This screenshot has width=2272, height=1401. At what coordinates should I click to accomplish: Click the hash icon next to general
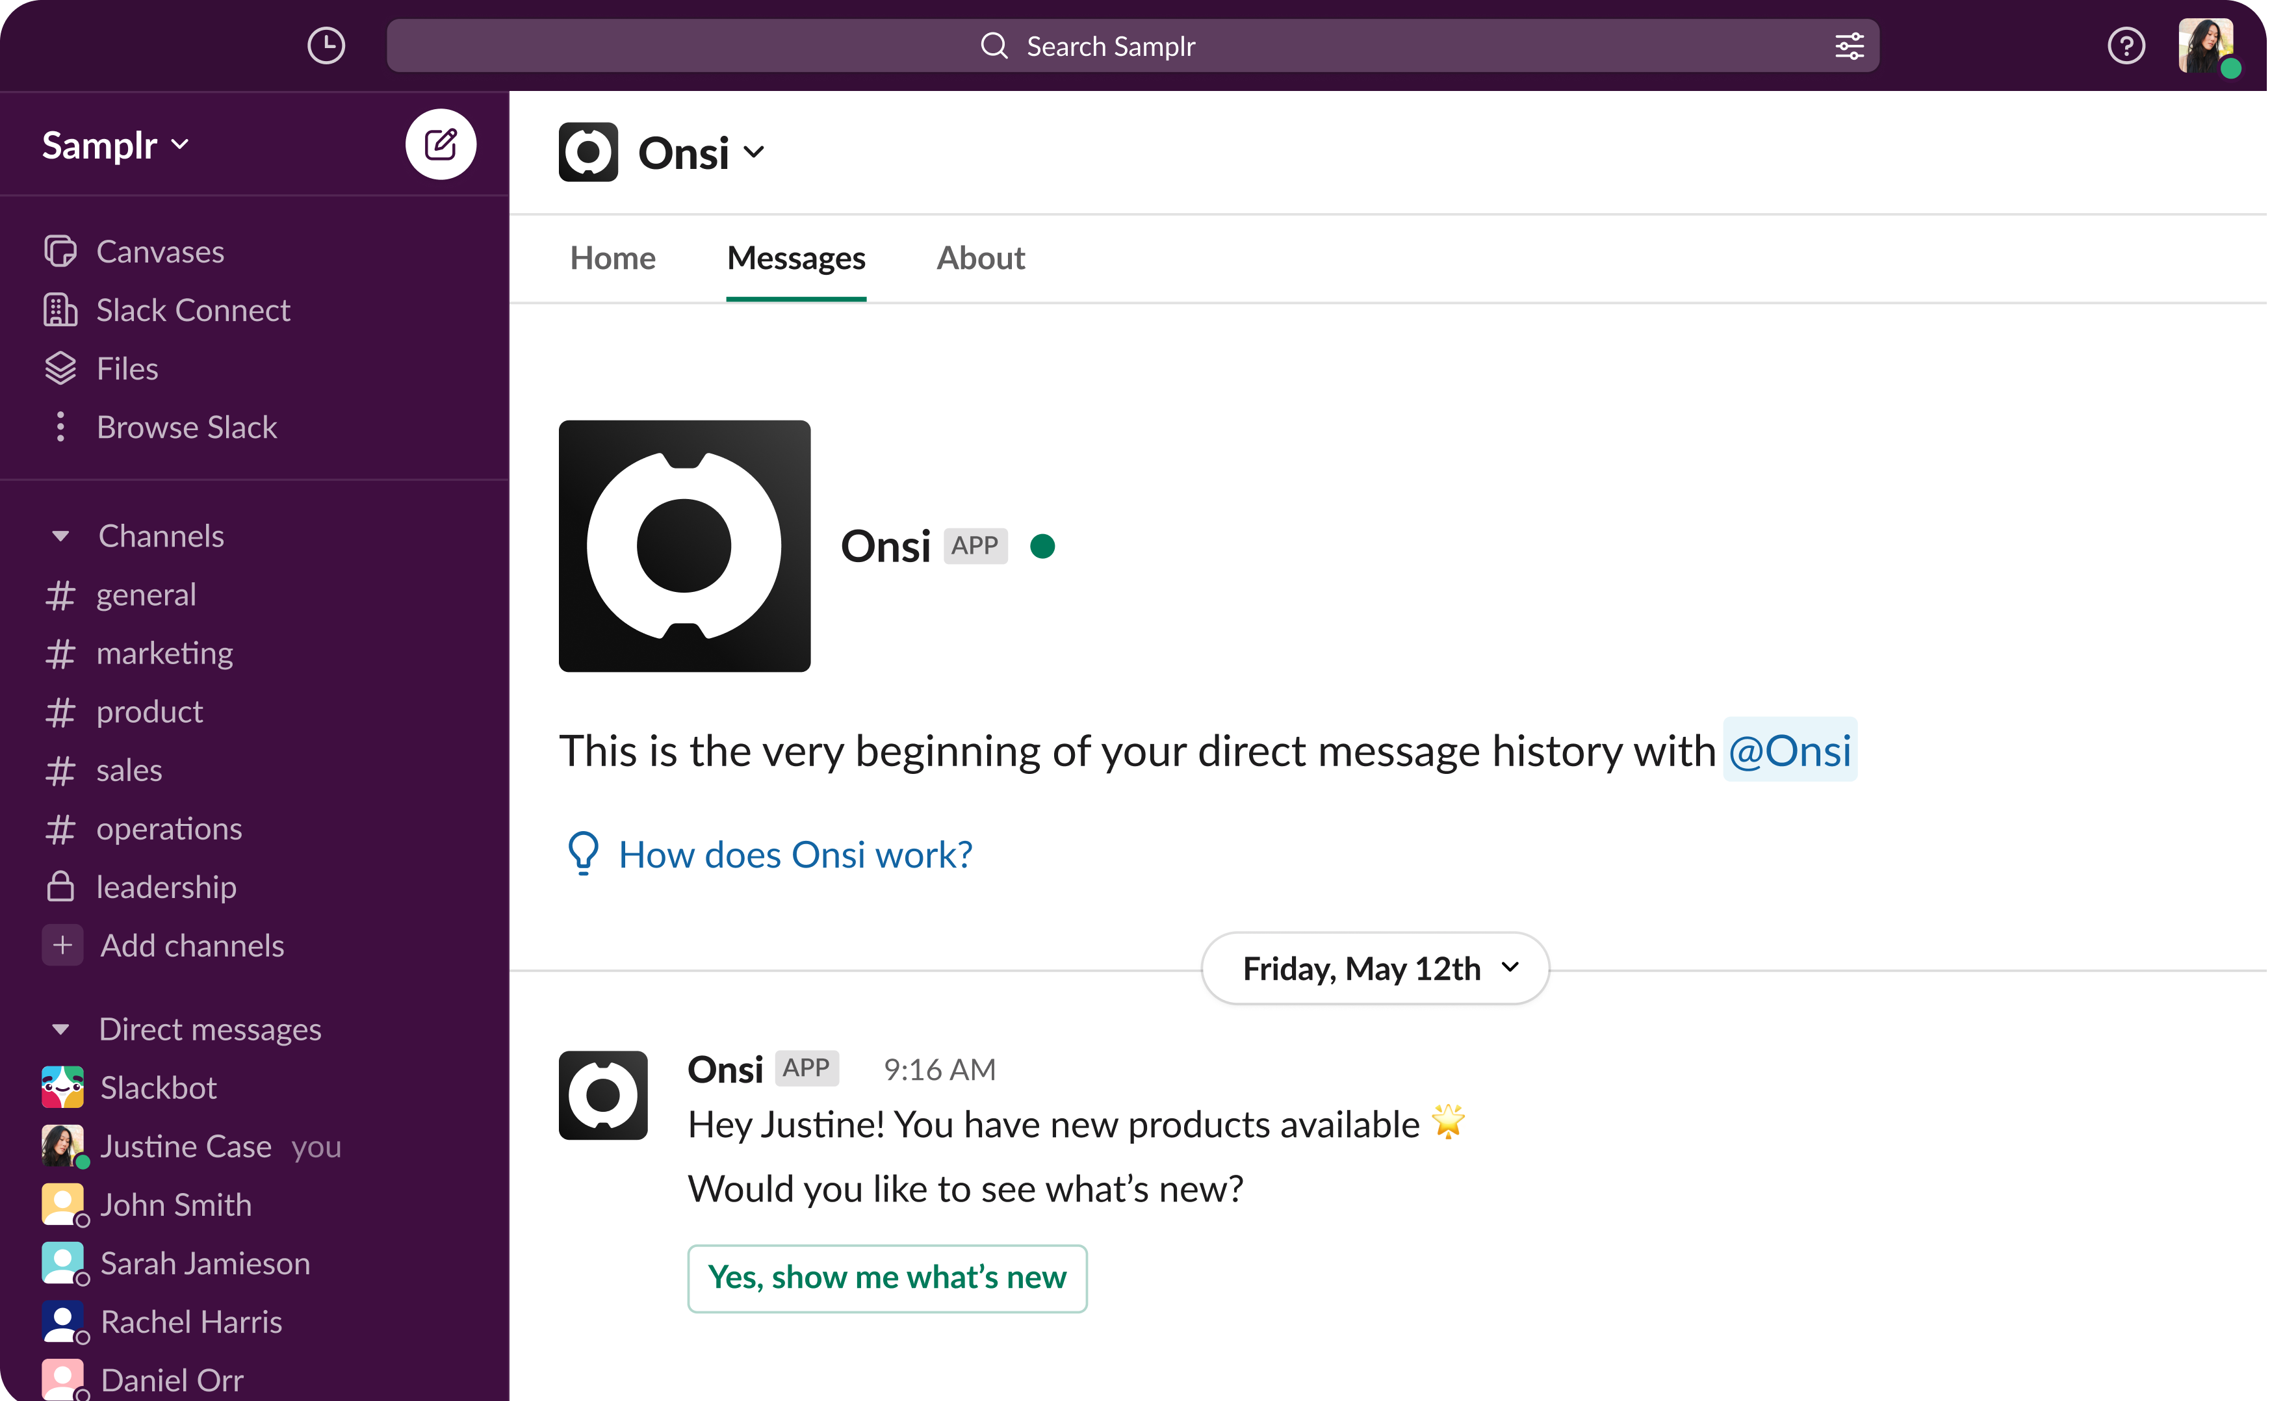click(60, 595)
